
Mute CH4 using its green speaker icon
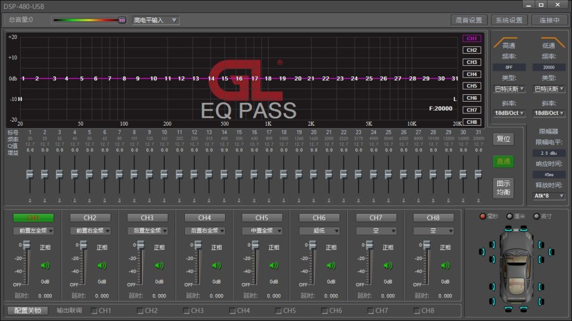(x=216, y=266)
